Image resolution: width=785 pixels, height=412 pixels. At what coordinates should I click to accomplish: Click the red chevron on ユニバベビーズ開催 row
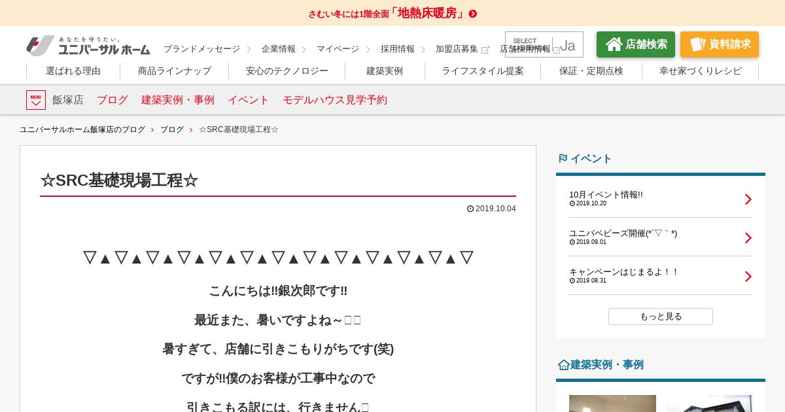748,238
